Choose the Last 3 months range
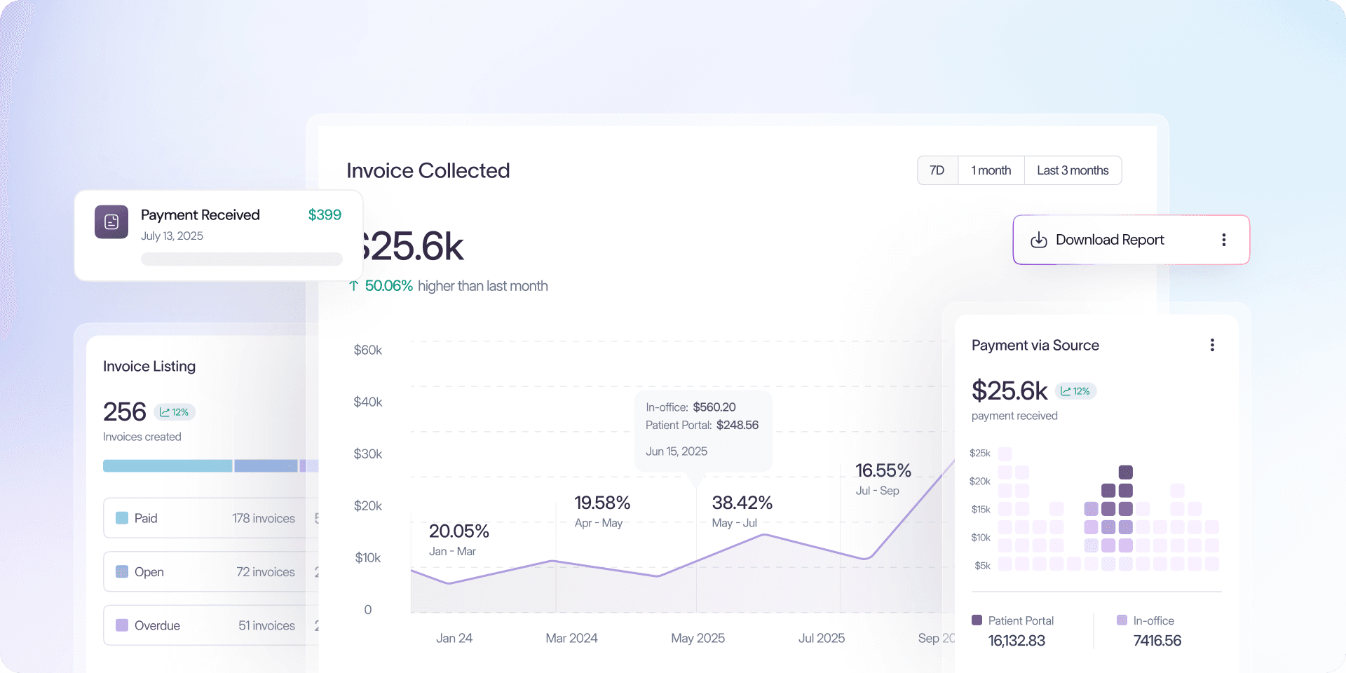 1072,170
